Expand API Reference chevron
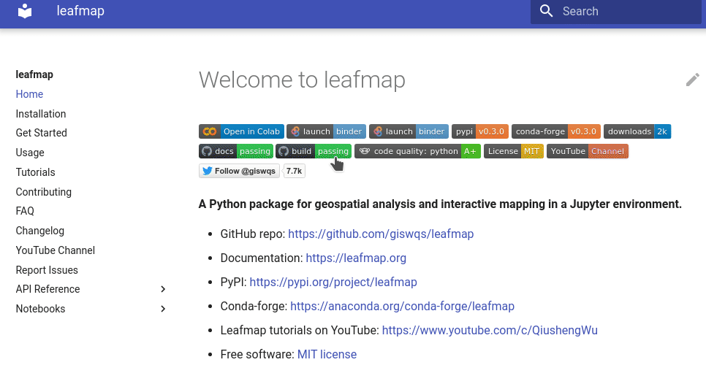Screen dimensions: 706x392 (163, 289)
